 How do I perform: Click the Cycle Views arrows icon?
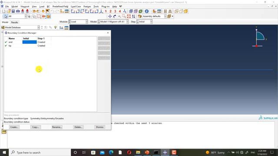[x=133, y=16]
